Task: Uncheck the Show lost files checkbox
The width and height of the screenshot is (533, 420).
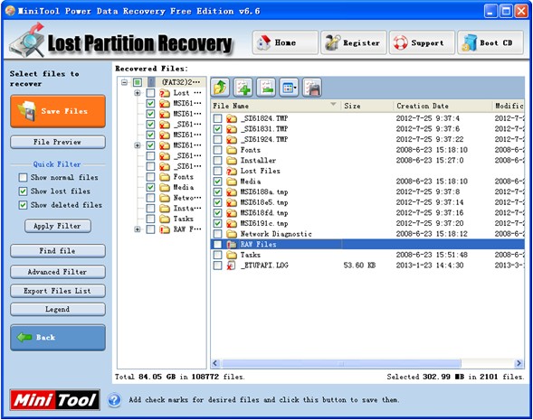Action: (23, 191)
